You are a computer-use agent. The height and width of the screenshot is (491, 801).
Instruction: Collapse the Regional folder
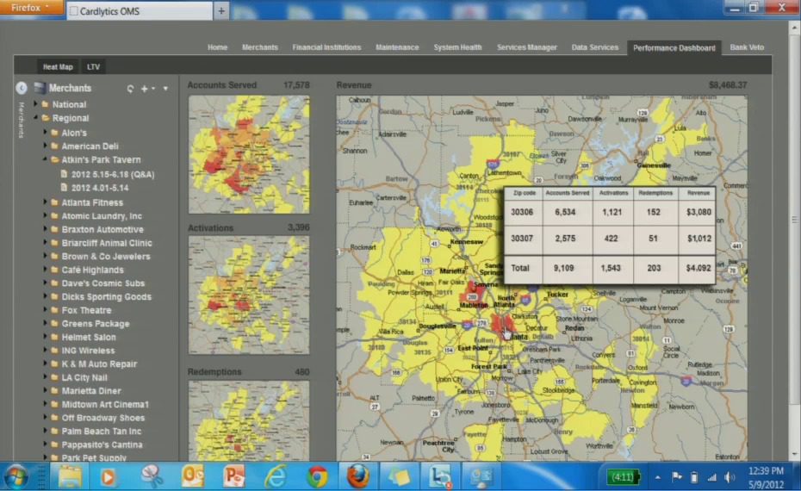coord(35,117)
